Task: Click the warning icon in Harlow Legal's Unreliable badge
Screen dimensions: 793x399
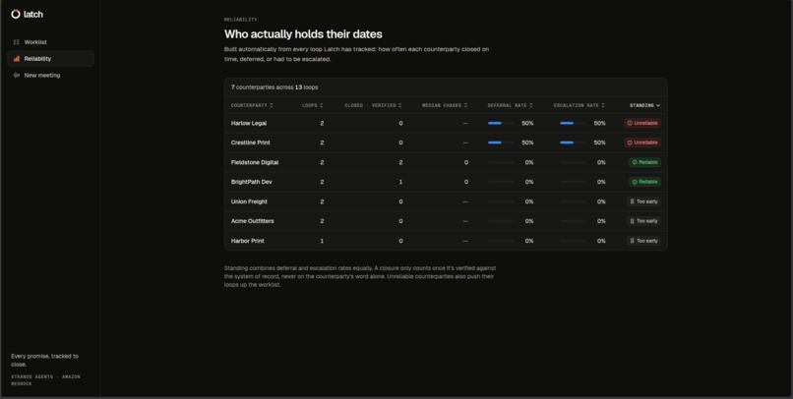Action: 630,123
